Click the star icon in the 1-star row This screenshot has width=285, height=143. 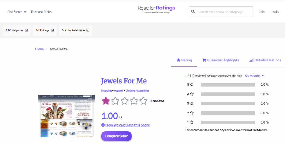click(192, 122)
